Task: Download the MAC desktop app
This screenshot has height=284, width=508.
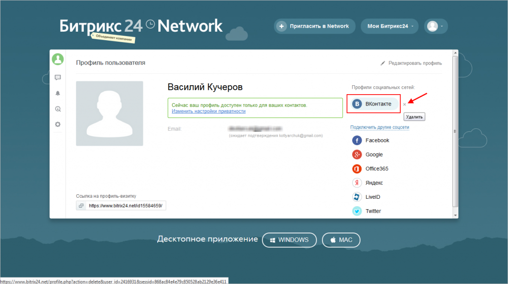Action: point(341,240)
